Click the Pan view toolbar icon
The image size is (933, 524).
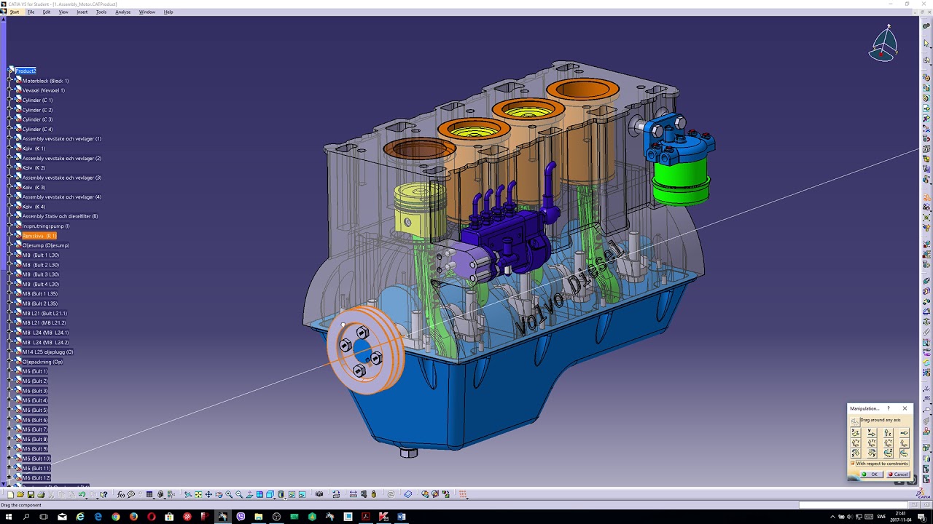click(x=208, y=494)
